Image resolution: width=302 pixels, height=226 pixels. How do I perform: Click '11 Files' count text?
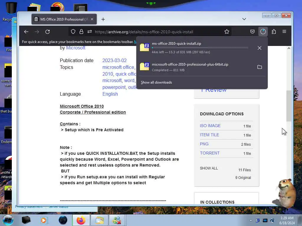244,170
